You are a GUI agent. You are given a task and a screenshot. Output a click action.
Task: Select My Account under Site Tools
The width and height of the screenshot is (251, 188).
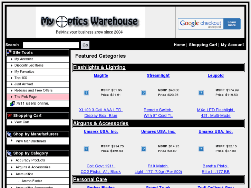pyautogui.click(x=23, y=59)
